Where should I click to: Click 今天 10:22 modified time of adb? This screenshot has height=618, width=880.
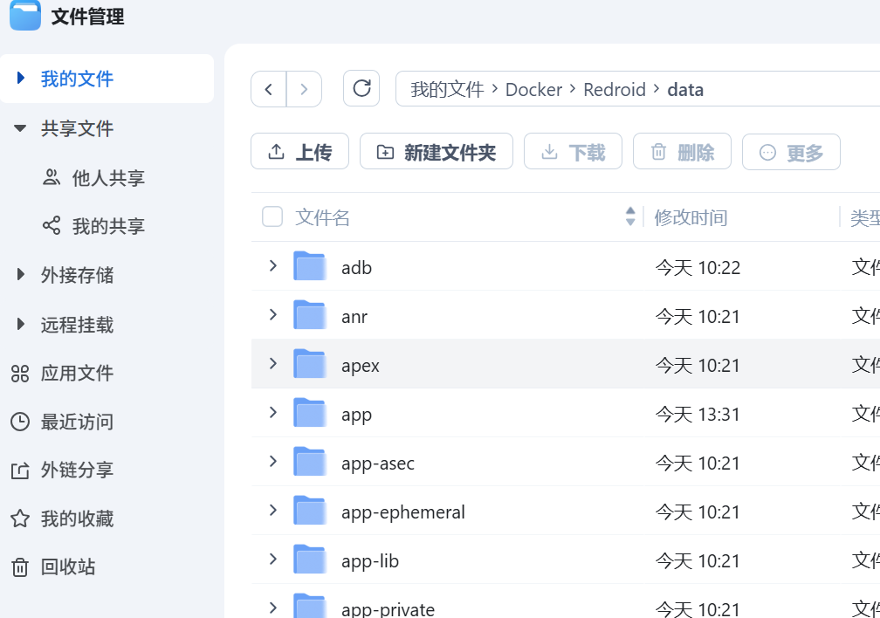tap(698, 268)
